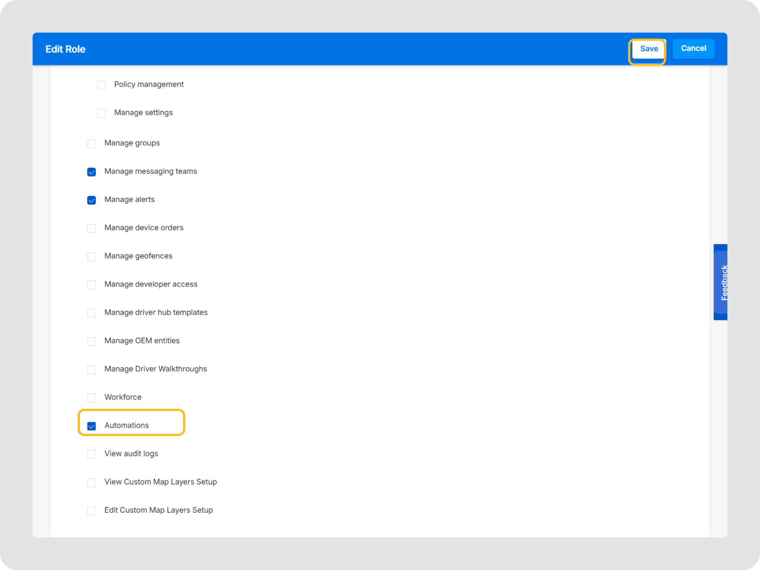Viewport: 760px width, 570px height.
Task: Enable Manage geofences permission
Action: click(x=91, y=256)
